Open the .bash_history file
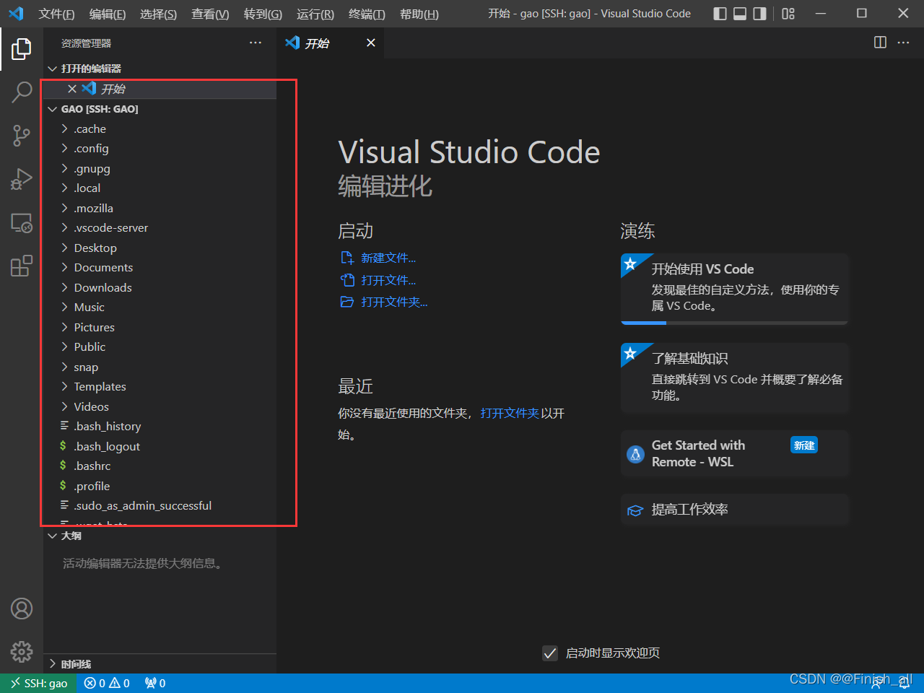The image size is (924, 693). [159, 427]
